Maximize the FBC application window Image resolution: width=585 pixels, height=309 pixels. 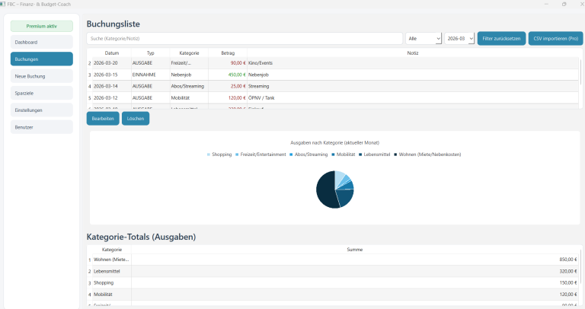click(x=564, y=4)
